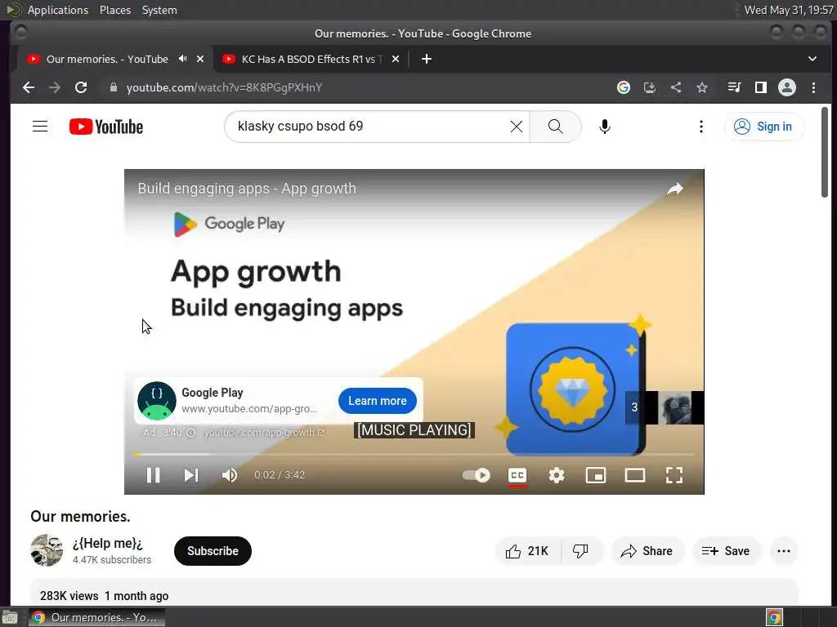Screen dimensions: 837x627
Task: Switch to theater mode
Action: (634, 475)
